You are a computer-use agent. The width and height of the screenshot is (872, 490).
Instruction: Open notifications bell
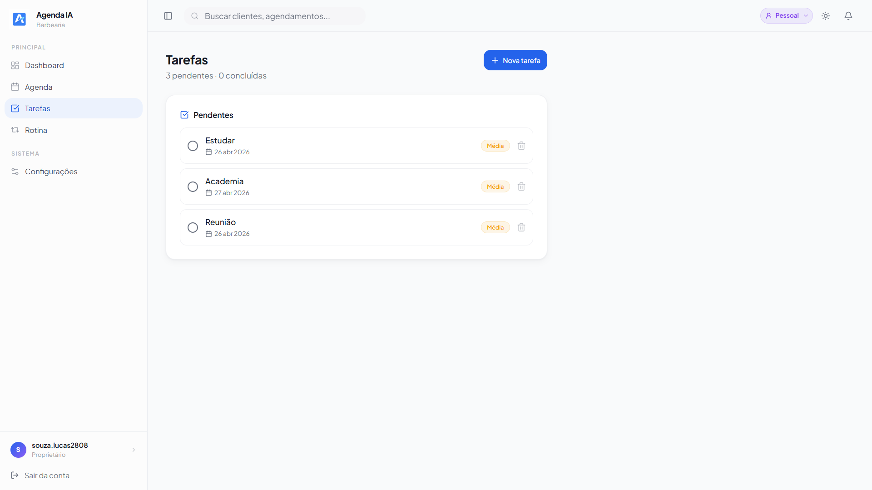[x=848, y=16]
